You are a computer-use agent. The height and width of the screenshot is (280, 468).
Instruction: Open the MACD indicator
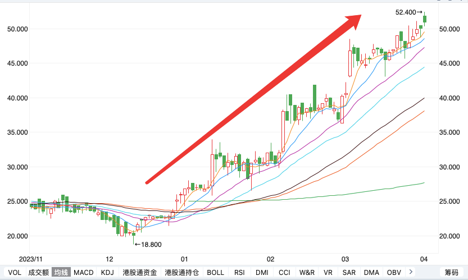[x=83, y=273]
